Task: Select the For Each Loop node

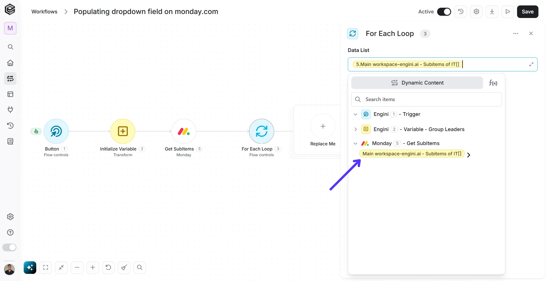Action: [262, 131]
